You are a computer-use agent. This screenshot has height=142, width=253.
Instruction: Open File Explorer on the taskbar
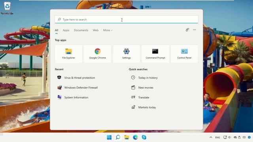(x=126, y=137)
